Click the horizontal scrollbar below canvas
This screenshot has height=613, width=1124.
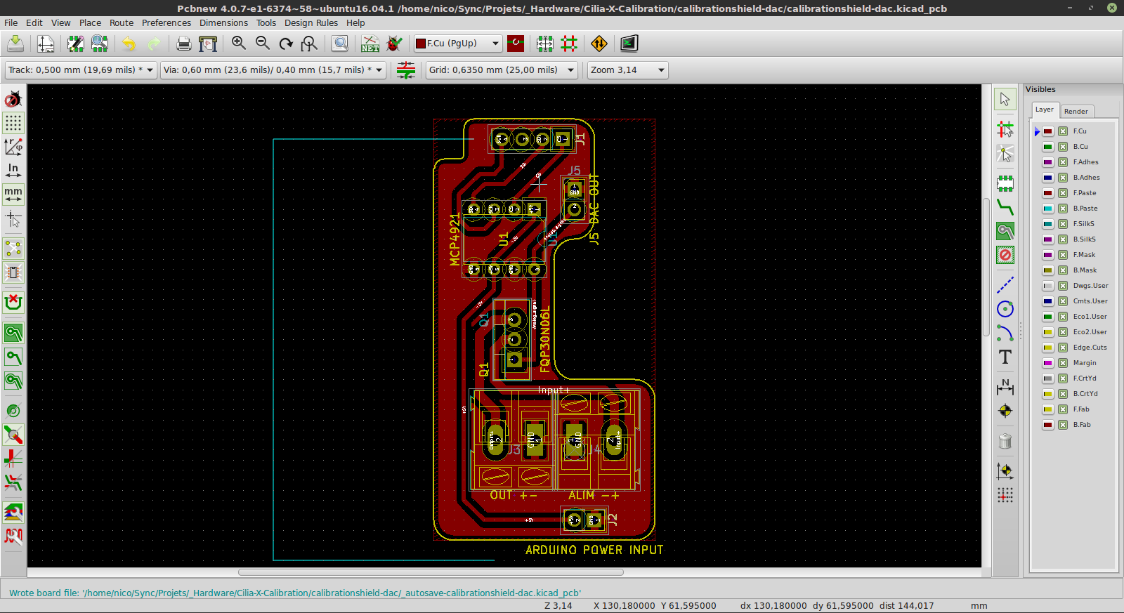[x=431, y=572]
